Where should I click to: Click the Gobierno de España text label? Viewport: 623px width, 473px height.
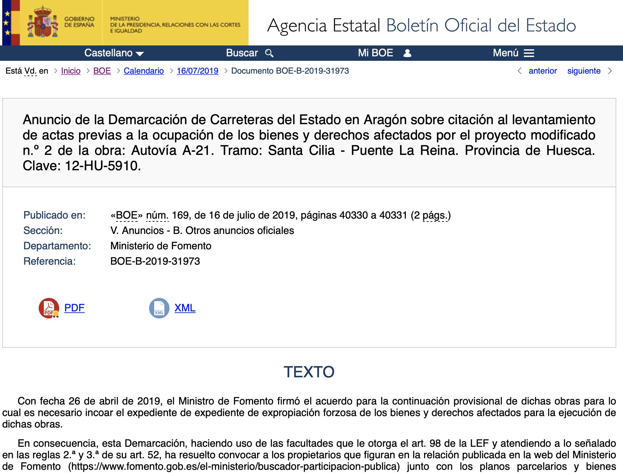click(79, 22)
